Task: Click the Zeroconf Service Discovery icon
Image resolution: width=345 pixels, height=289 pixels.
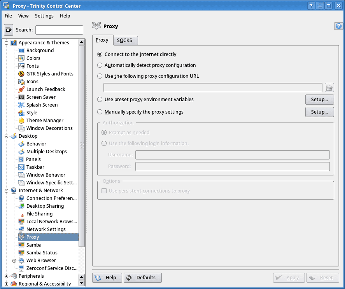Action: click(21, 268)
